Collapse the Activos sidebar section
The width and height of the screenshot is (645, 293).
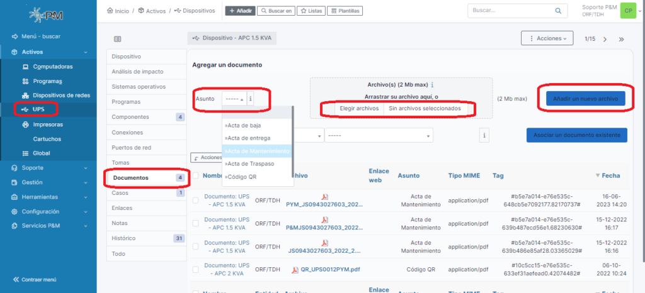coord(86,52)
